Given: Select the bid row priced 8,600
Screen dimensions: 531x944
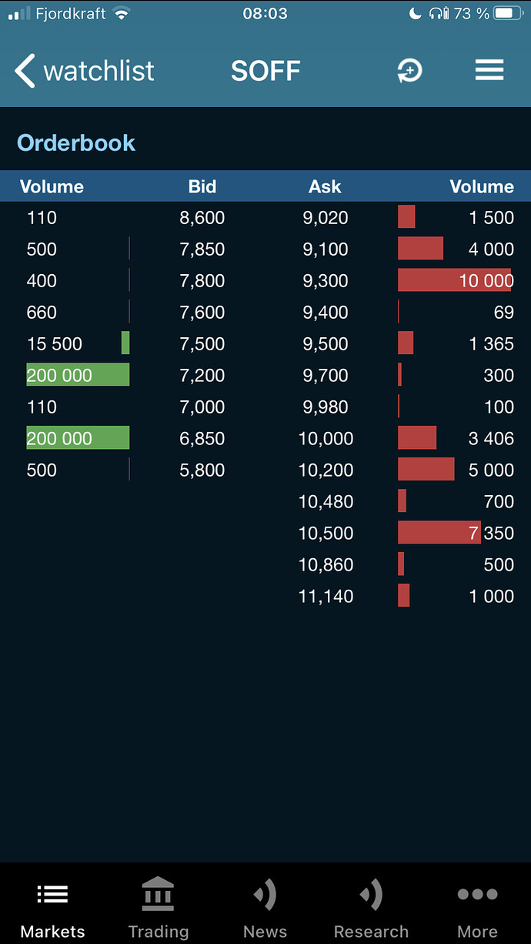Looking at the screenshot, I should tap(132, 218).
